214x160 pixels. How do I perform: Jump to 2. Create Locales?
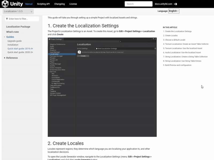pos(170,36)
